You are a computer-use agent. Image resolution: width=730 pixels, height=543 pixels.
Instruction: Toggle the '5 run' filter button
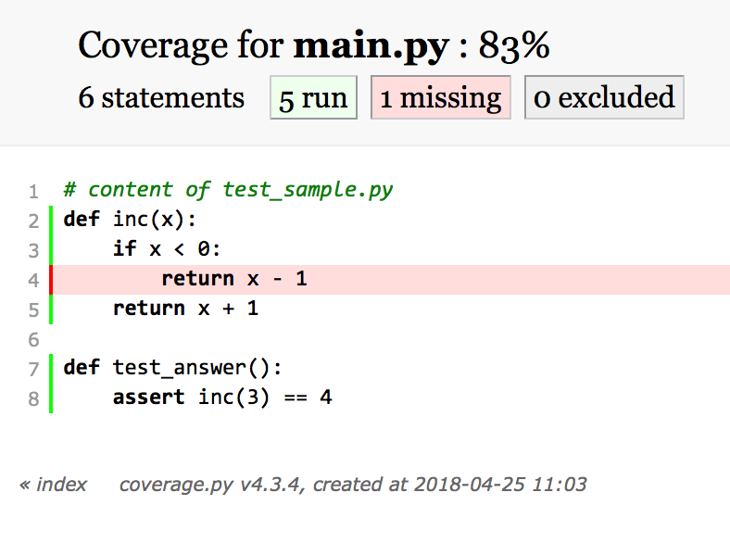[x=313, y=98]
